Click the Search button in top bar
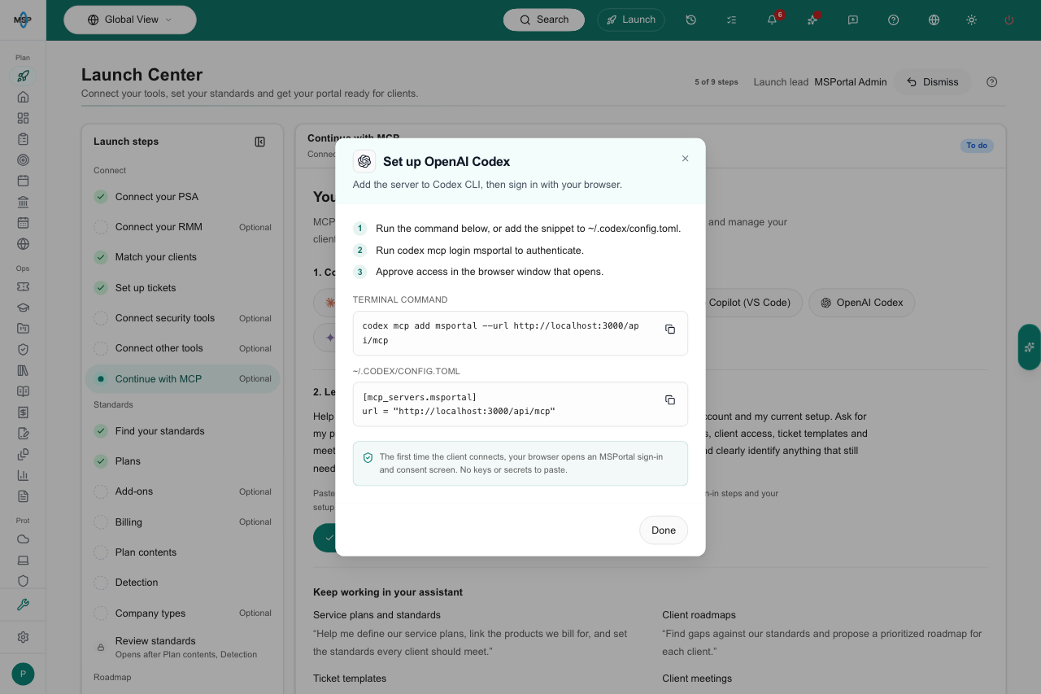The width and height of the screenshot is (1041, 694). pyautogui.click(x=544, y=20)
